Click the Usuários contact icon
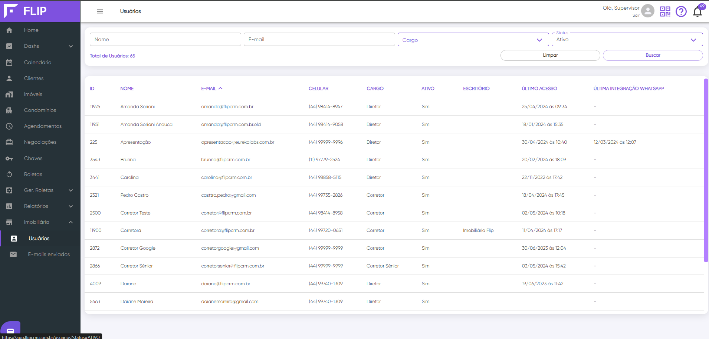This screenshot has height=339, width=709. click(x=14, y=239)
